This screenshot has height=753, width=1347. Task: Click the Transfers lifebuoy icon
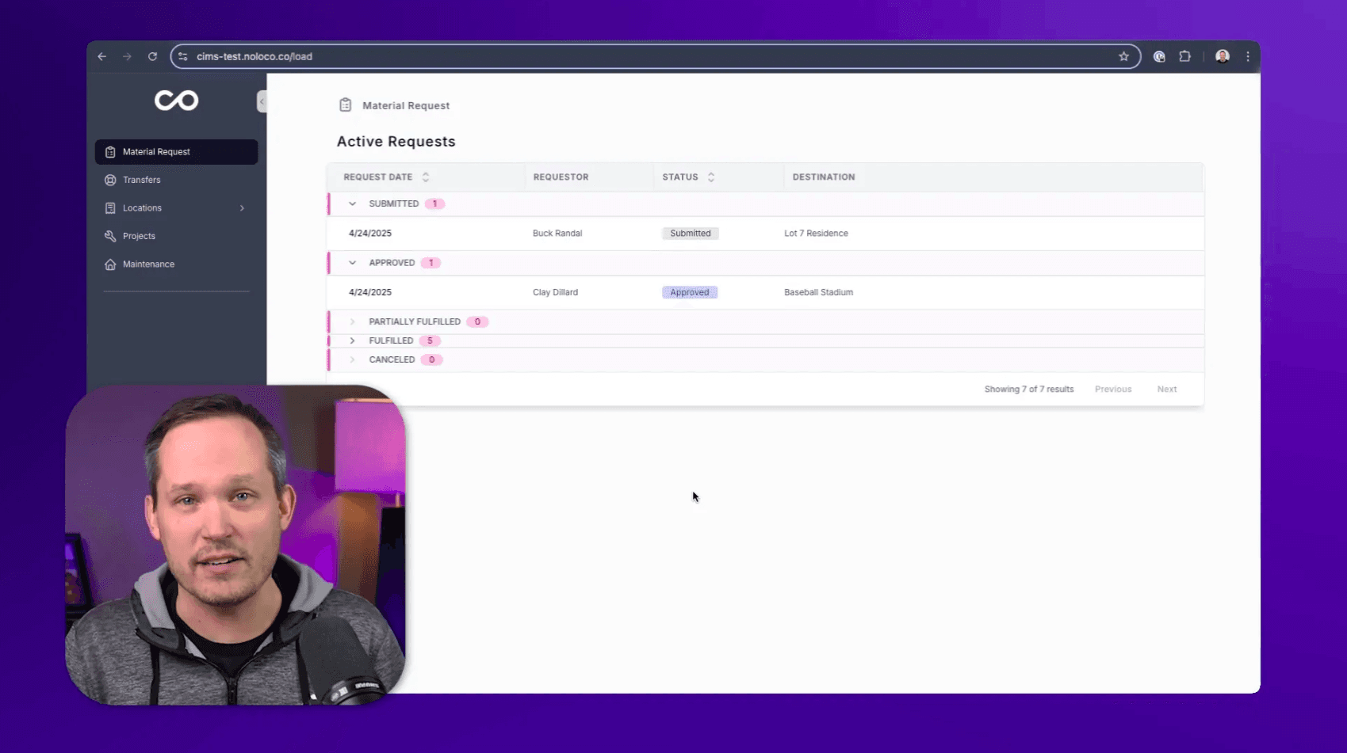tap(110, 180)
